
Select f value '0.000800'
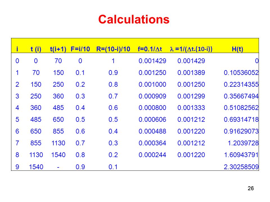(152, 108)
